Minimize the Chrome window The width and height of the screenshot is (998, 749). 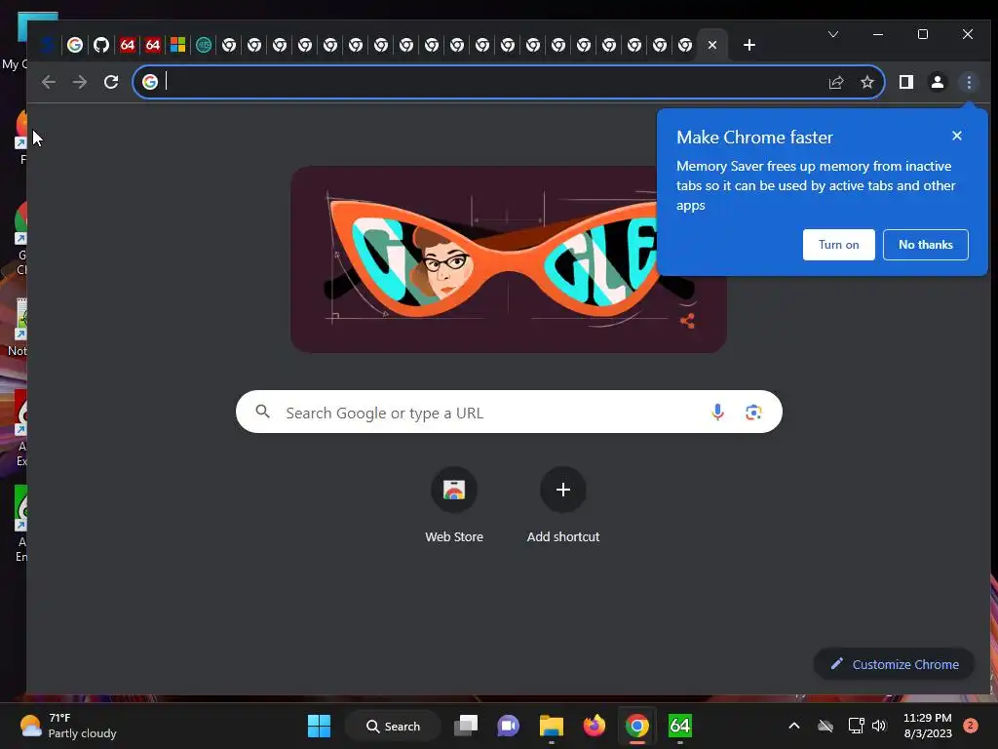[x=878, y=34]
